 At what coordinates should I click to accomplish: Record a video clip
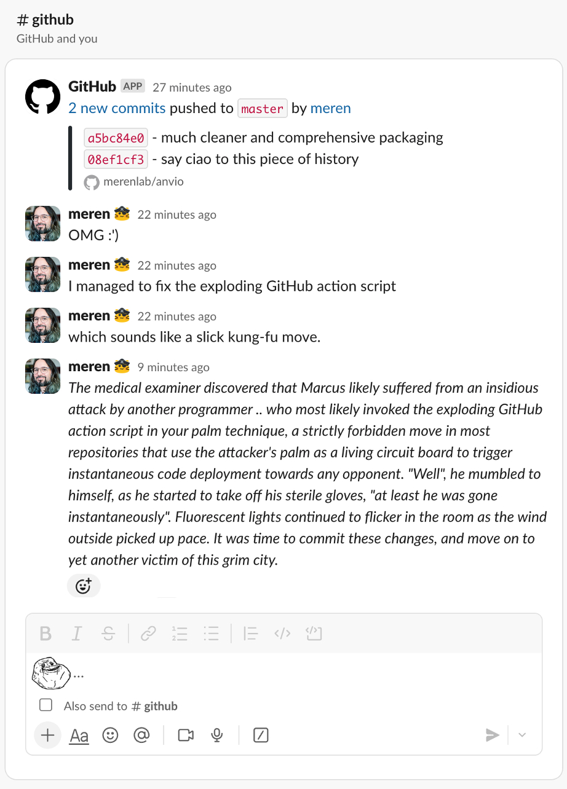pos(186,735)
